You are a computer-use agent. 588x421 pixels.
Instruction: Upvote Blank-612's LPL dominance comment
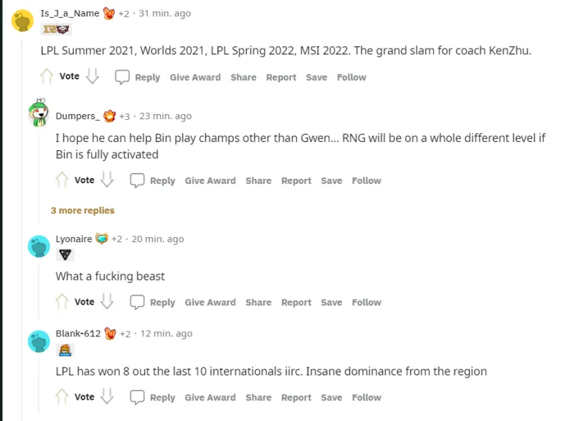[62, 397]
